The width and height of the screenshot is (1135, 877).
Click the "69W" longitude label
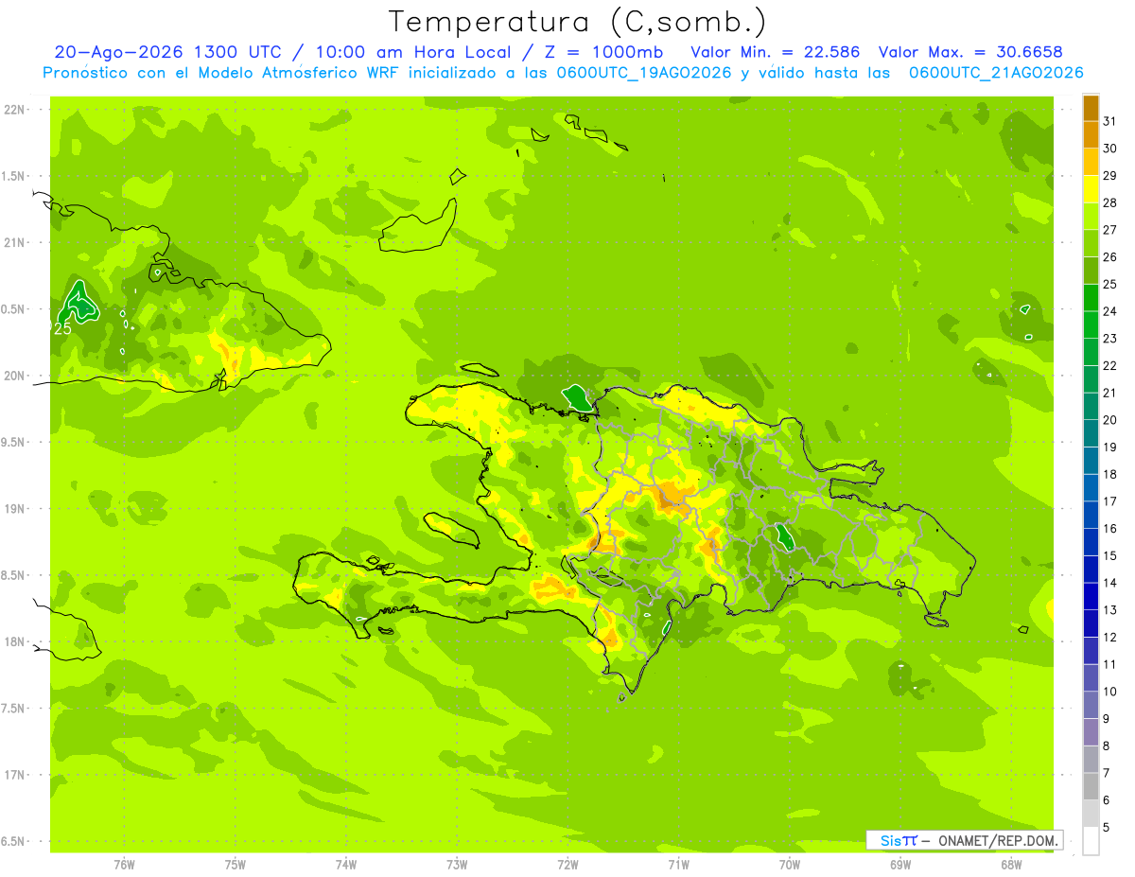900,865
